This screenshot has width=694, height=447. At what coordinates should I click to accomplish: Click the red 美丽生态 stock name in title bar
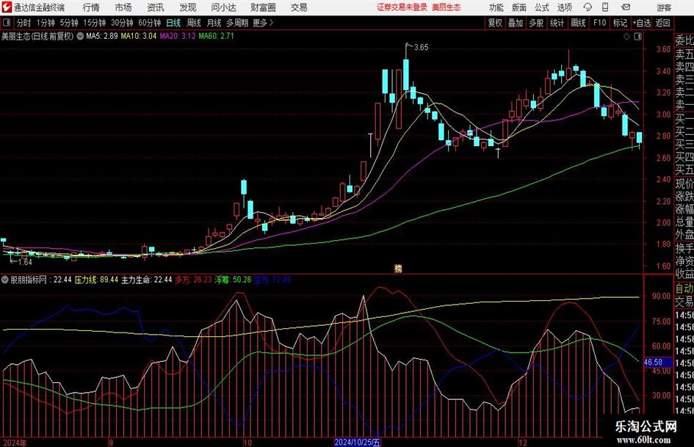point(447,7)
